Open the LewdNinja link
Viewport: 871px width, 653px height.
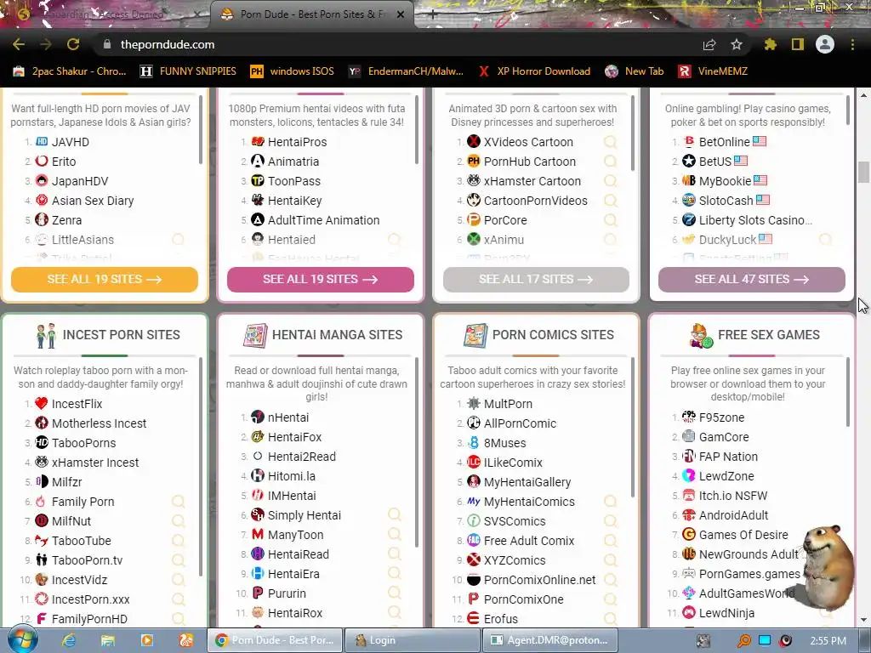[726, 613]
